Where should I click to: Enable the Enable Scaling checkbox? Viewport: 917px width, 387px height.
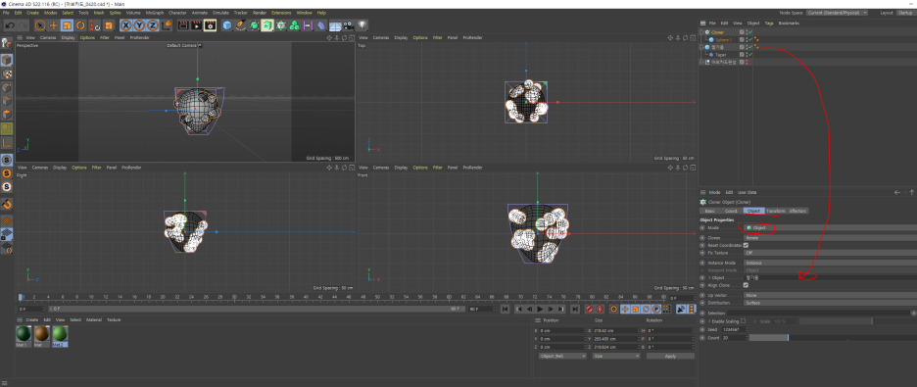(744, 321)
